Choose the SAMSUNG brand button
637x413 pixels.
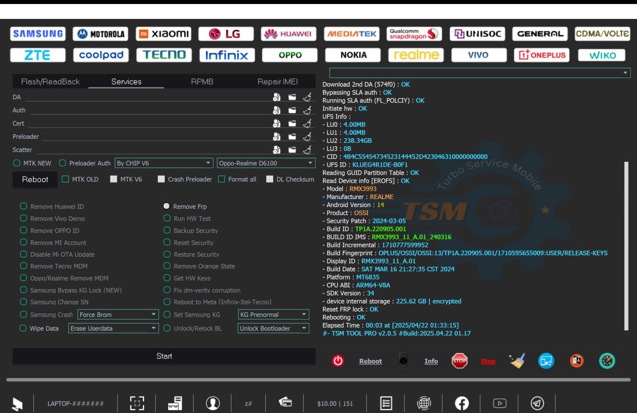pyautogui.click(x=38, y=34)
